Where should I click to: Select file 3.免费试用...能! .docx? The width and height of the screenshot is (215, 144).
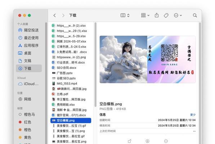(x=71, y=52)
